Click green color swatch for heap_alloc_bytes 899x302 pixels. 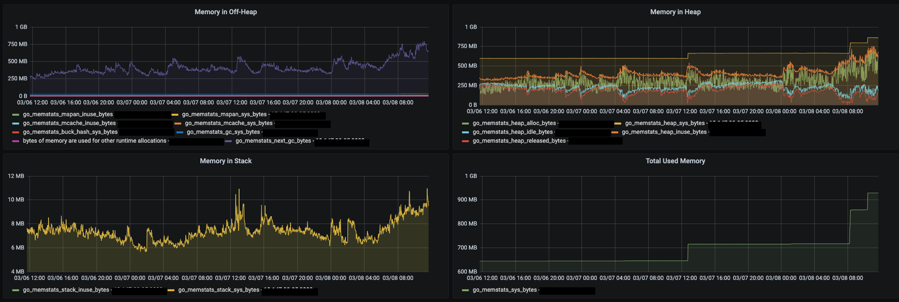pyautogui.click(x=465, y=124)
